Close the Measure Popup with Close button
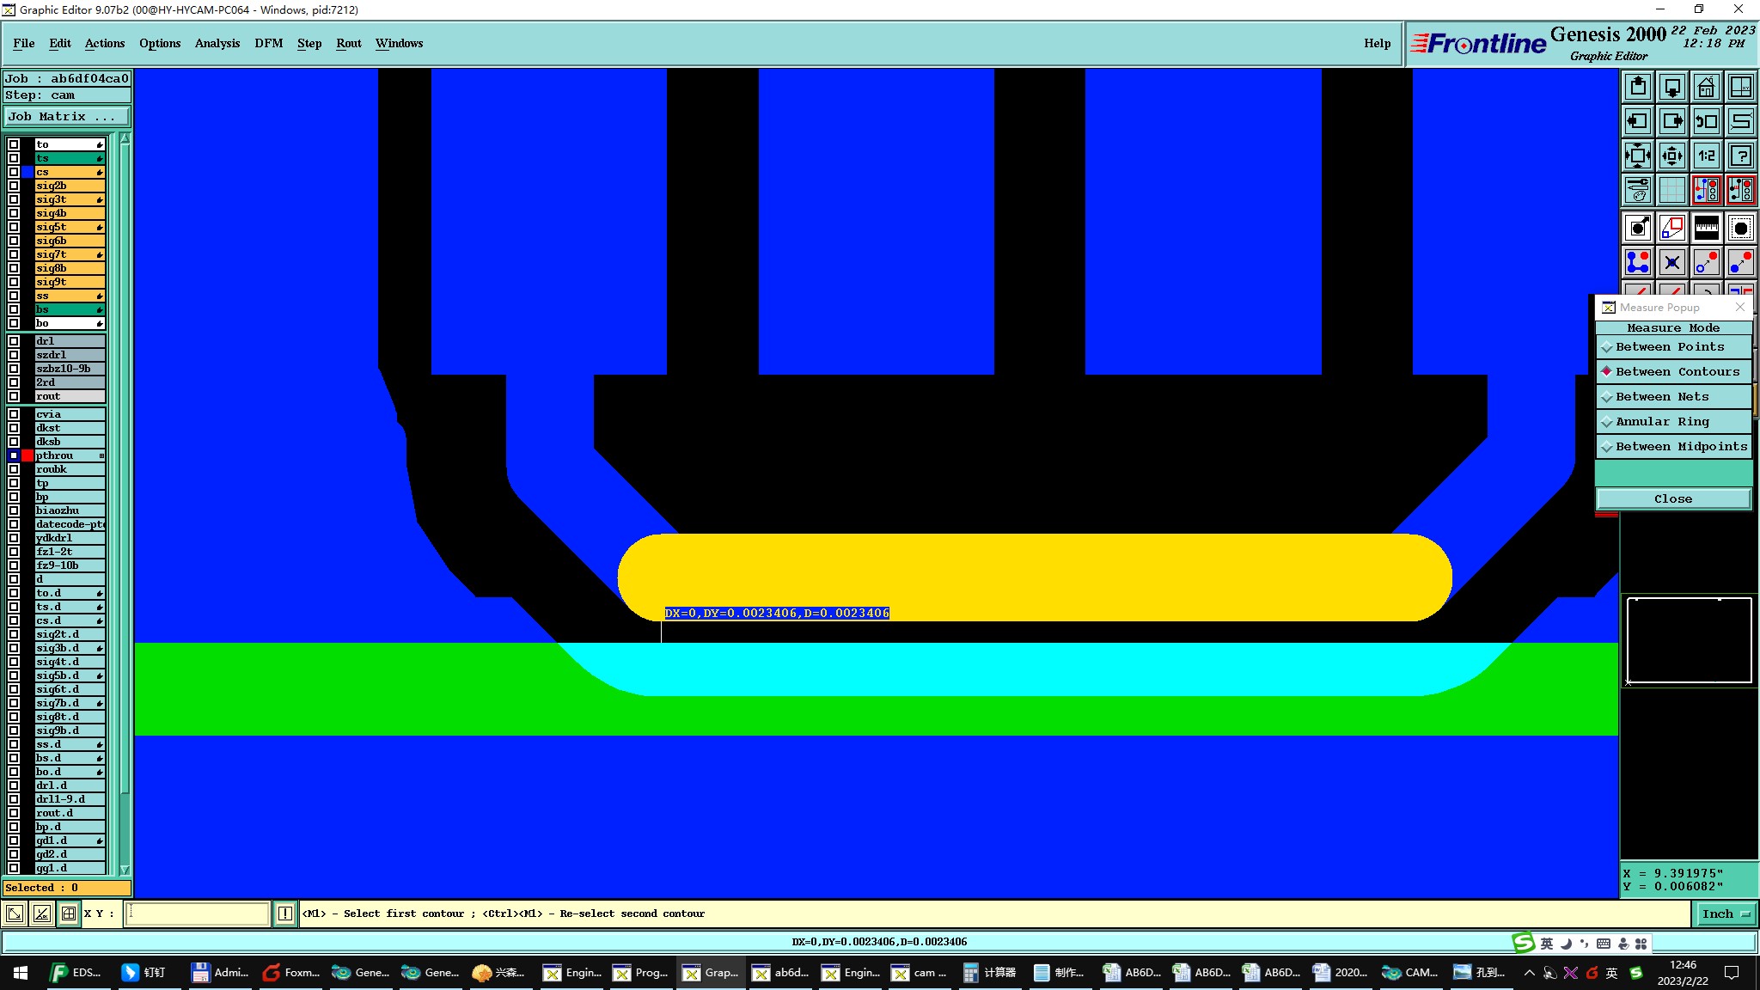Screen dimensions: 1760x990 point(1672,499)
